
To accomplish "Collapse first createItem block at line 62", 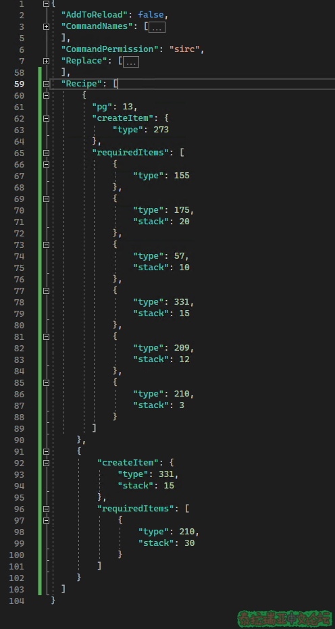I will 46,119.
